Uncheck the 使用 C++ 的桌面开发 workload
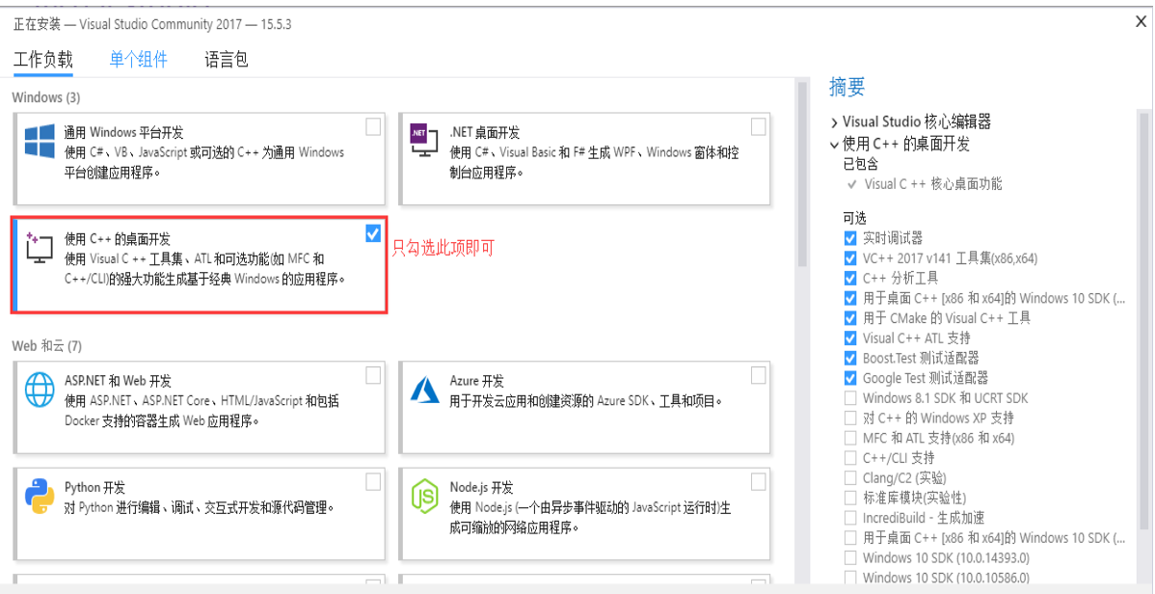Viewport: 1155px width, 594px height. [x=373, y=232]
